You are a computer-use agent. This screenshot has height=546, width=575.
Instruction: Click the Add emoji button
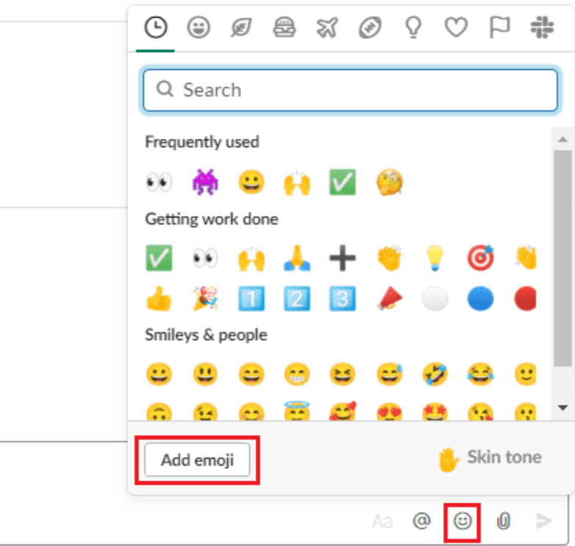coord(197,460)
